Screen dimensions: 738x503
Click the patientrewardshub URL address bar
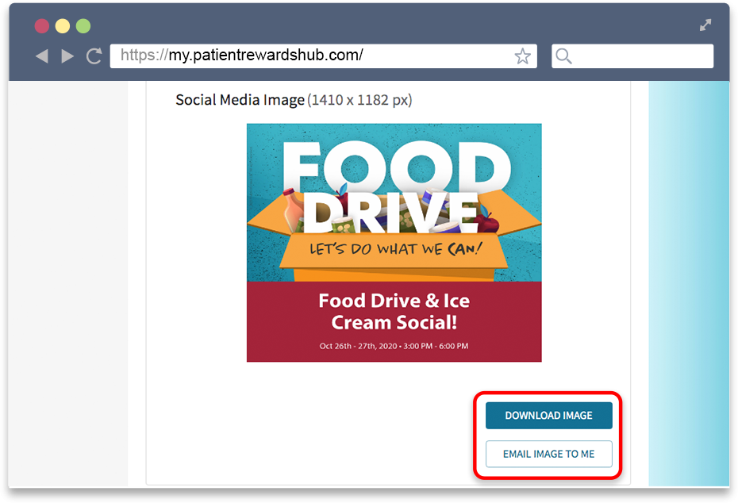(x=323, y=56)
